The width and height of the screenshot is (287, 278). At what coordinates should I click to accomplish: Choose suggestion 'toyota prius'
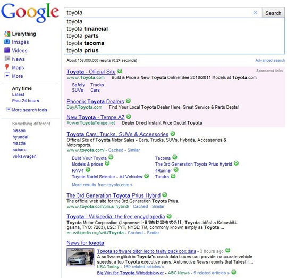point(82,50)
